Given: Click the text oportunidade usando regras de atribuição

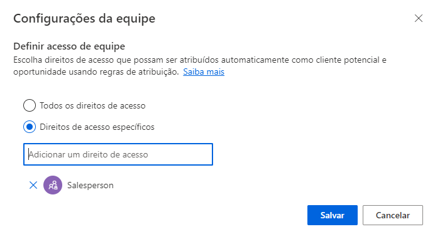Looking at the screenshot, I should point(96,72).
